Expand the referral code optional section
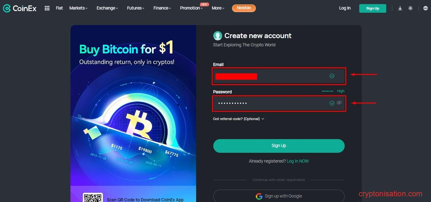This screenshot has width=431, height=202. [x=239, y=119]
